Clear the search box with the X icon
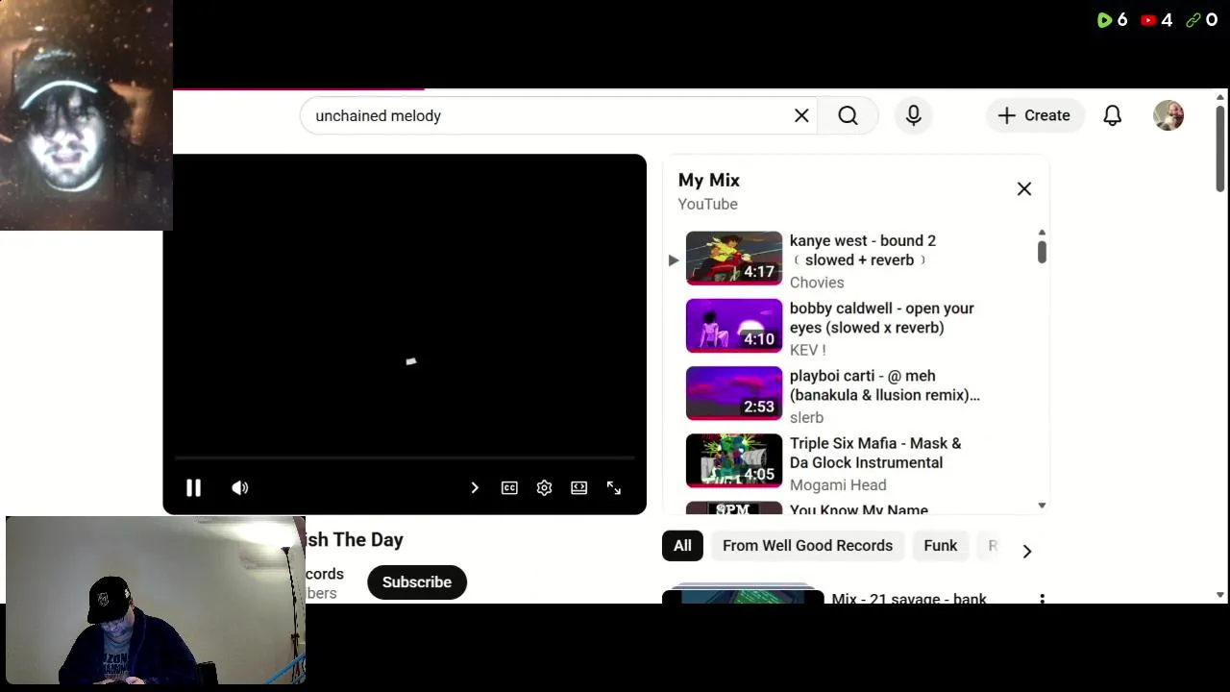1230x692 pixels. [x=801, y=115]
